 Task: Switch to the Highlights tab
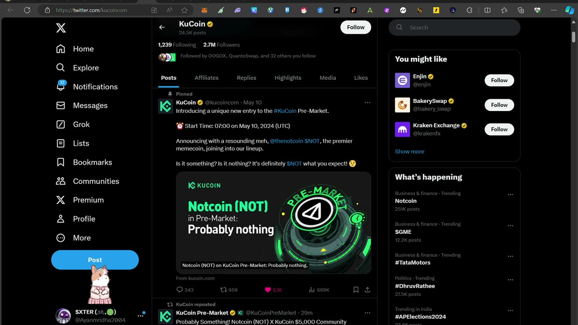[x=288, y=78]
